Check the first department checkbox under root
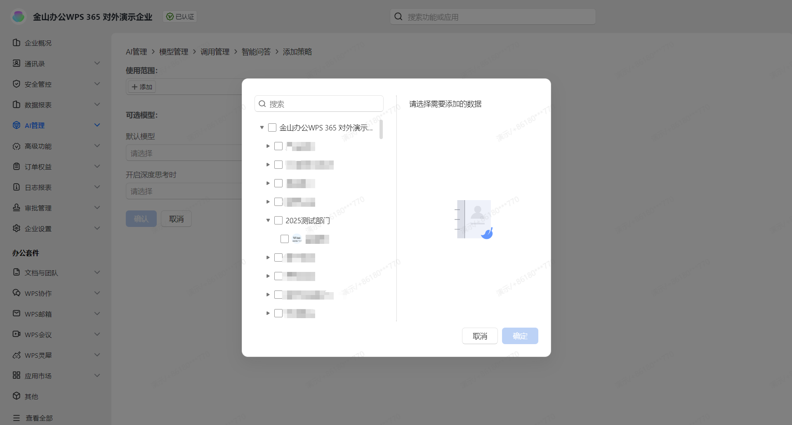This screenshot has height=425, width=792. (x=278, y=146)
